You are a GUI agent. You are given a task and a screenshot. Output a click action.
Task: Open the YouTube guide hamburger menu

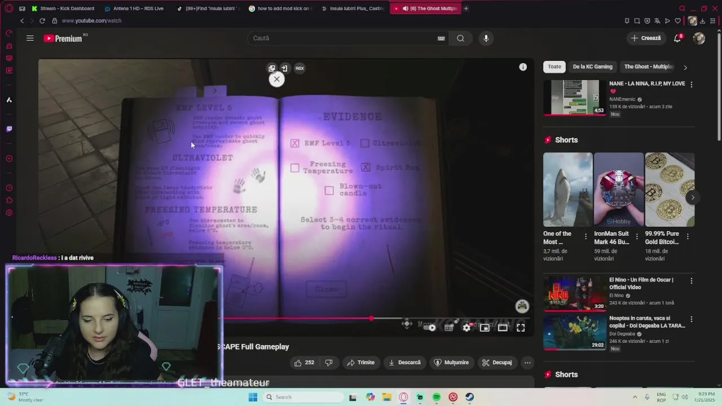click(30, 38)
